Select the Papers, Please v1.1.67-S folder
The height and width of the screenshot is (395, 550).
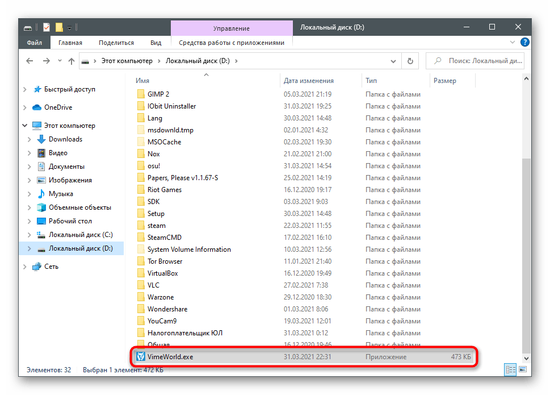click(182, 178)
